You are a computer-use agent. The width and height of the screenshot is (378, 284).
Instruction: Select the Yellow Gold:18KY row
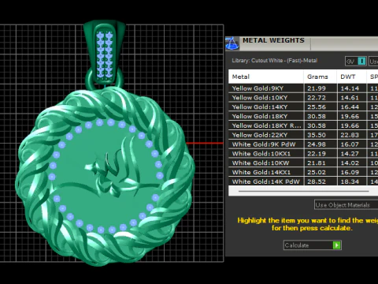click(303, 116)
